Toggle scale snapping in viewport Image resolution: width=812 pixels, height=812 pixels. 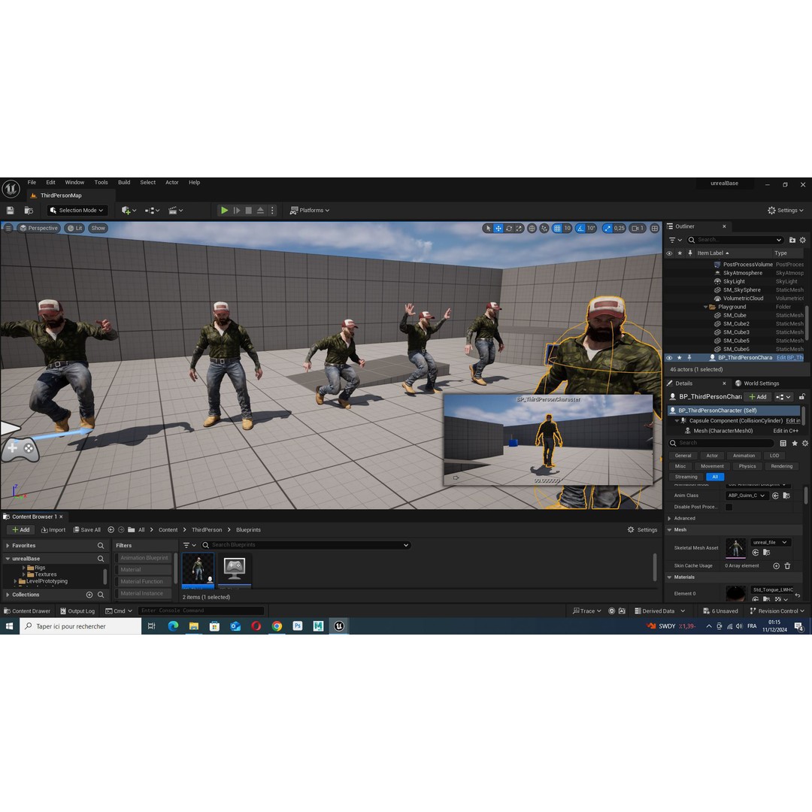(x=607, y=229)
